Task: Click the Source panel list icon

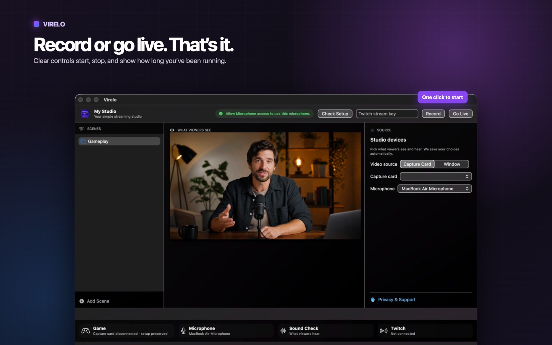Action: (x=372, y=130)
